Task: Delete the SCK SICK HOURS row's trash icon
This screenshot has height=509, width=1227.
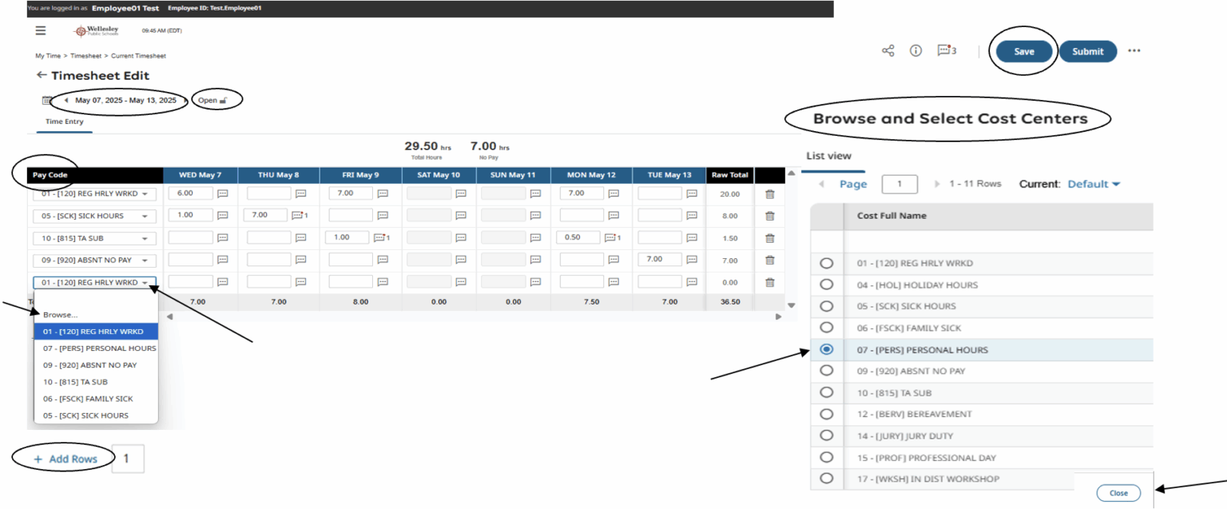Action: coord(769,215)
